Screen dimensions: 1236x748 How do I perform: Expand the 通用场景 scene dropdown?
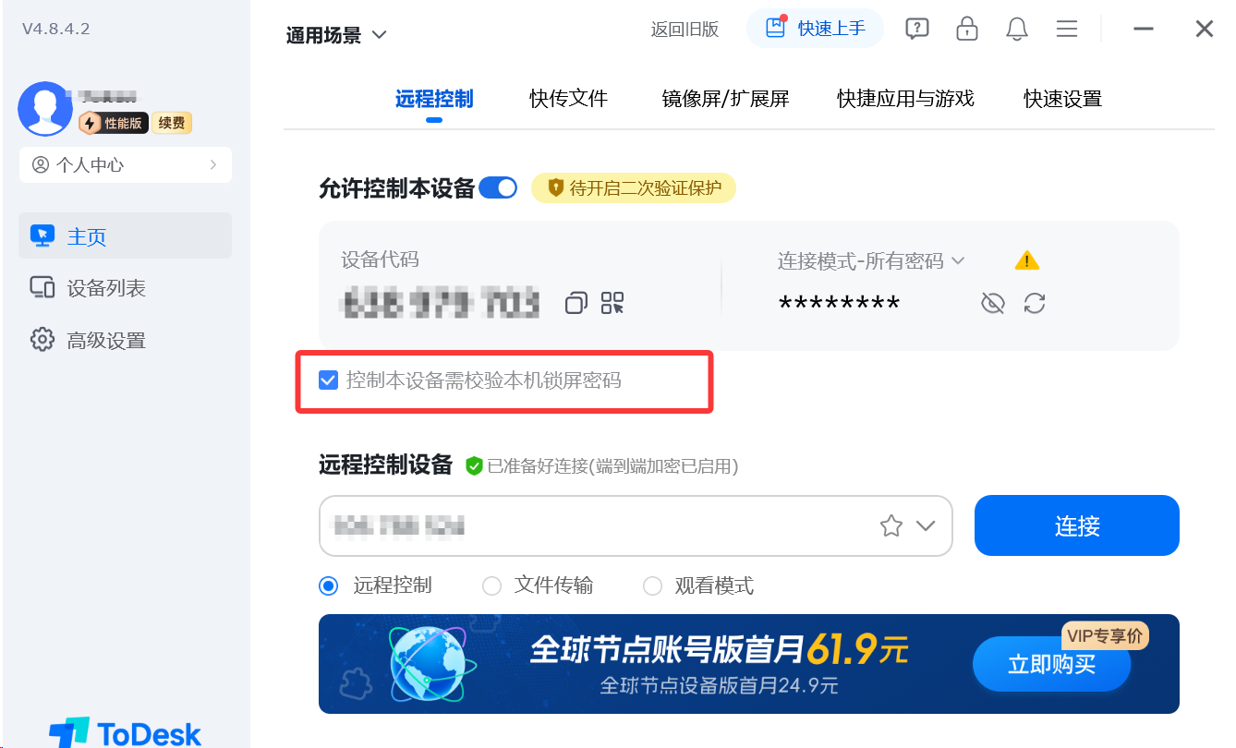coord(337,35)
